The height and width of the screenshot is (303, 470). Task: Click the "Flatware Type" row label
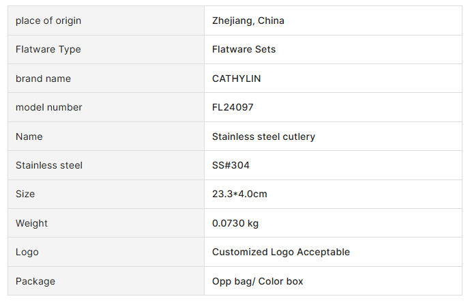[x=48, y=49]
